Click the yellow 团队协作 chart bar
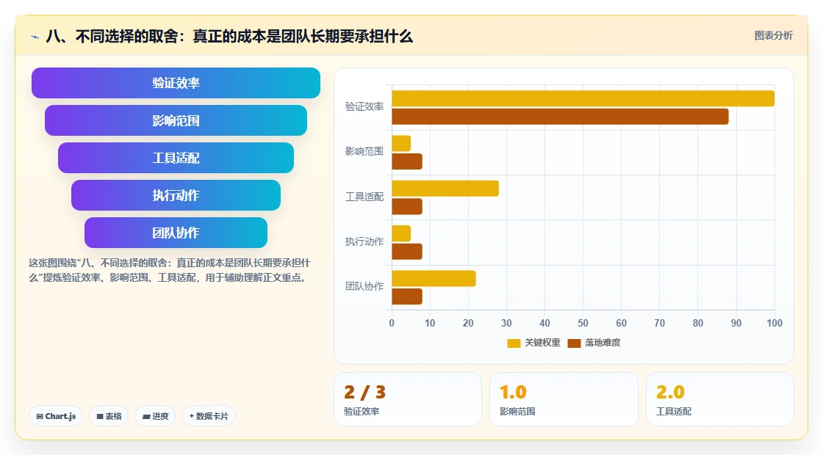The image size is (823, 455). 434,278
